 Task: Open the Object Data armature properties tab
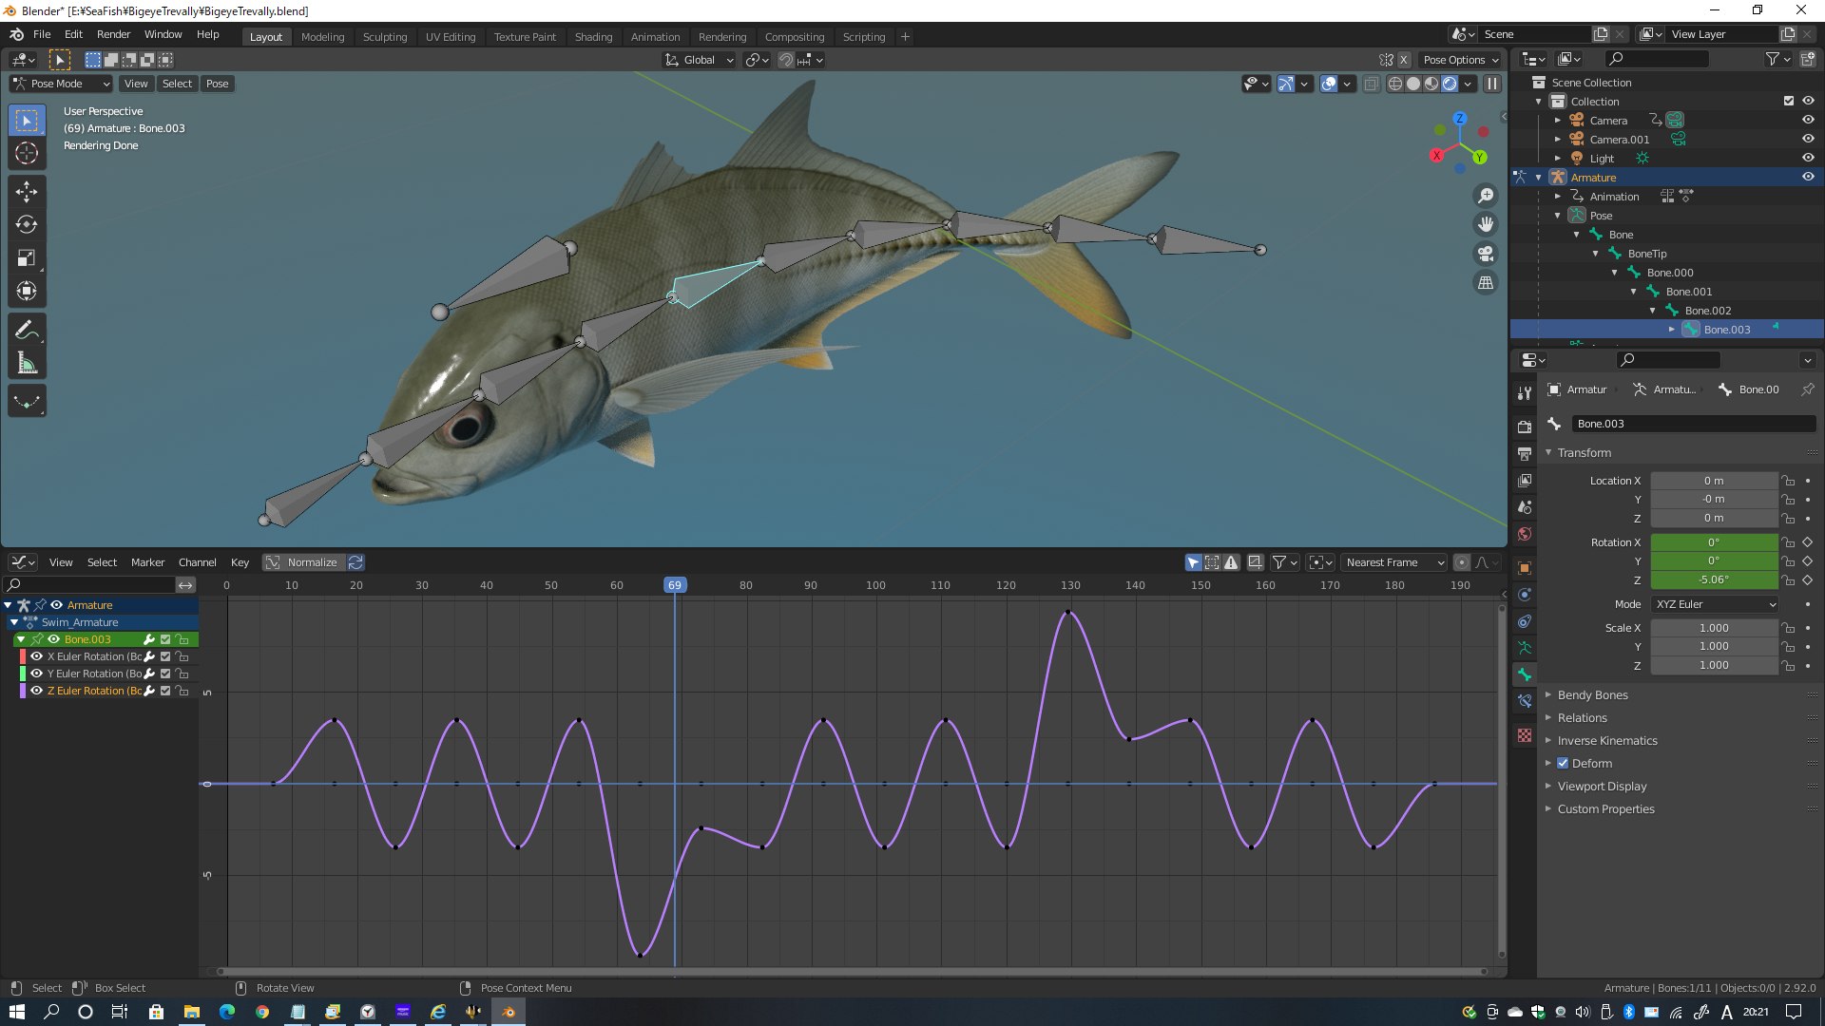[1525, 648]
